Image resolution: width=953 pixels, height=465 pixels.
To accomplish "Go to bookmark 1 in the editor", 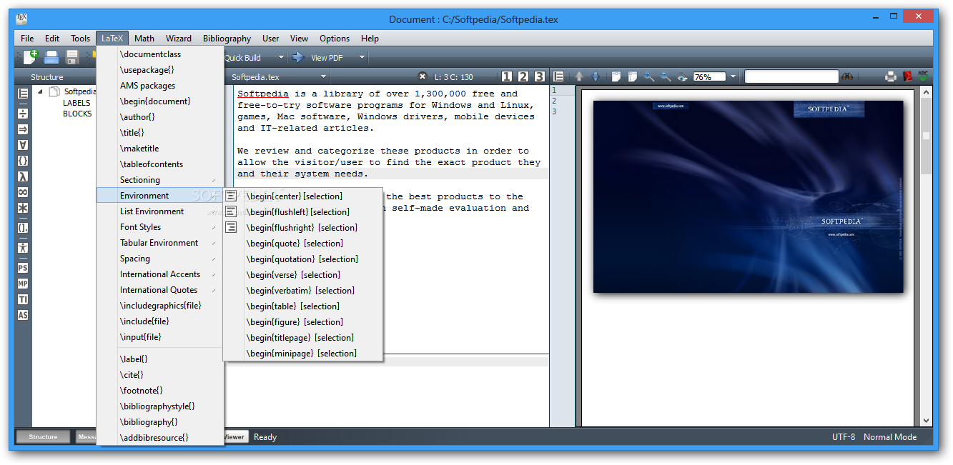I will [507, 76].
